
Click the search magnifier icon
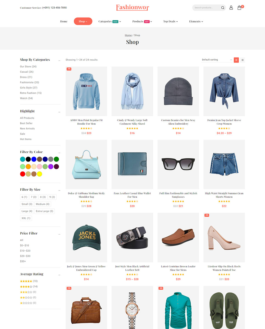pyautogui.click(x=223, y=8)
